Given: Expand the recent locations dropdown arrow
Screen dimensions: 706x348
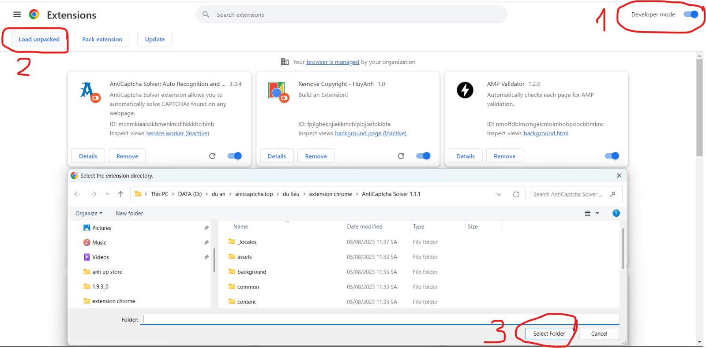Looking at the screenshot, I should point(107,194).
